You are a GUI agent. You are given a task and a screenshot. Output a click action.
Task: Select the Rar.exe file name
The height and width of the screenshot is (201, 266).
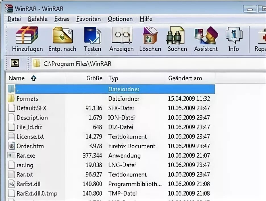pyautogui.click(x=26, y=156)
